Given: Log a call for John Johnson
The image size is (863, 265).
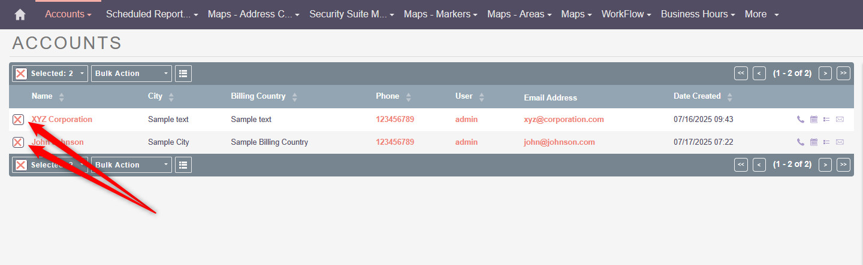Looking at the screenshot, I should pyautogui.click(x=801, y=142).
